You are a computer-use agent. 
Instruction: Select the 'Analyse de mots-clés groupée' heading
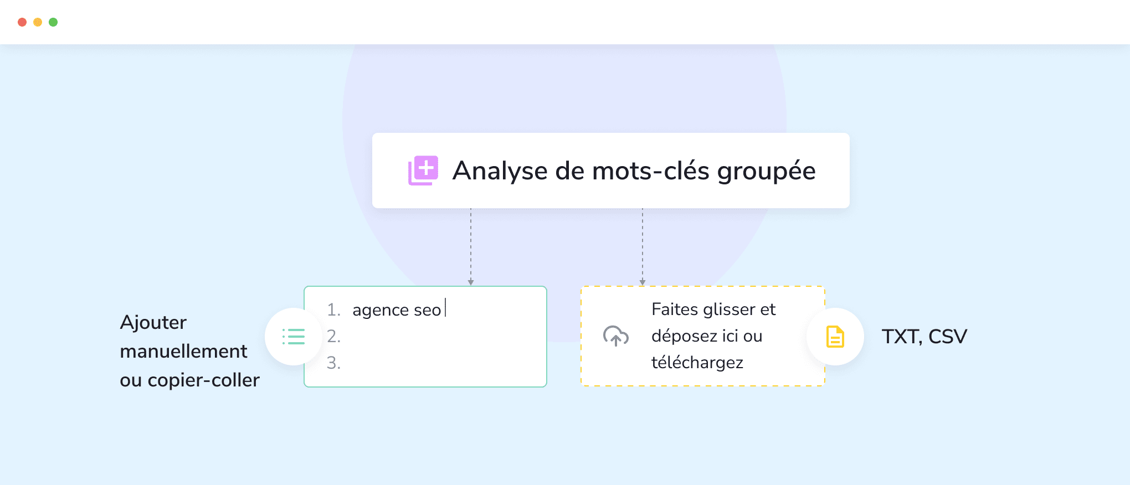(634, 171)
